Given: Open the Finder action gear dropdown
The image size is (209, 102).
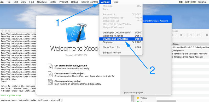Looking at the screenshot, I should (x=182, y=35).
